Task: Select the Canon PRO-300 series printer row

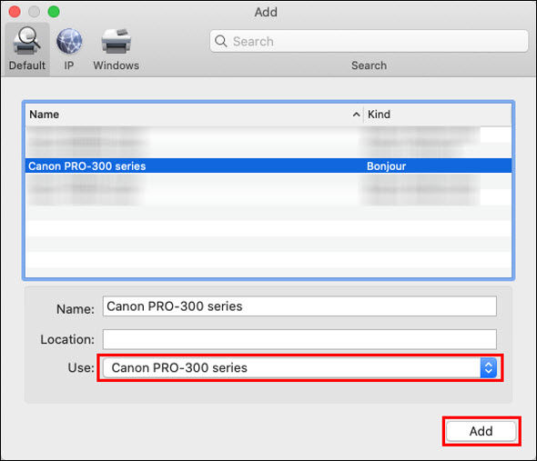Action: point(268,166)
